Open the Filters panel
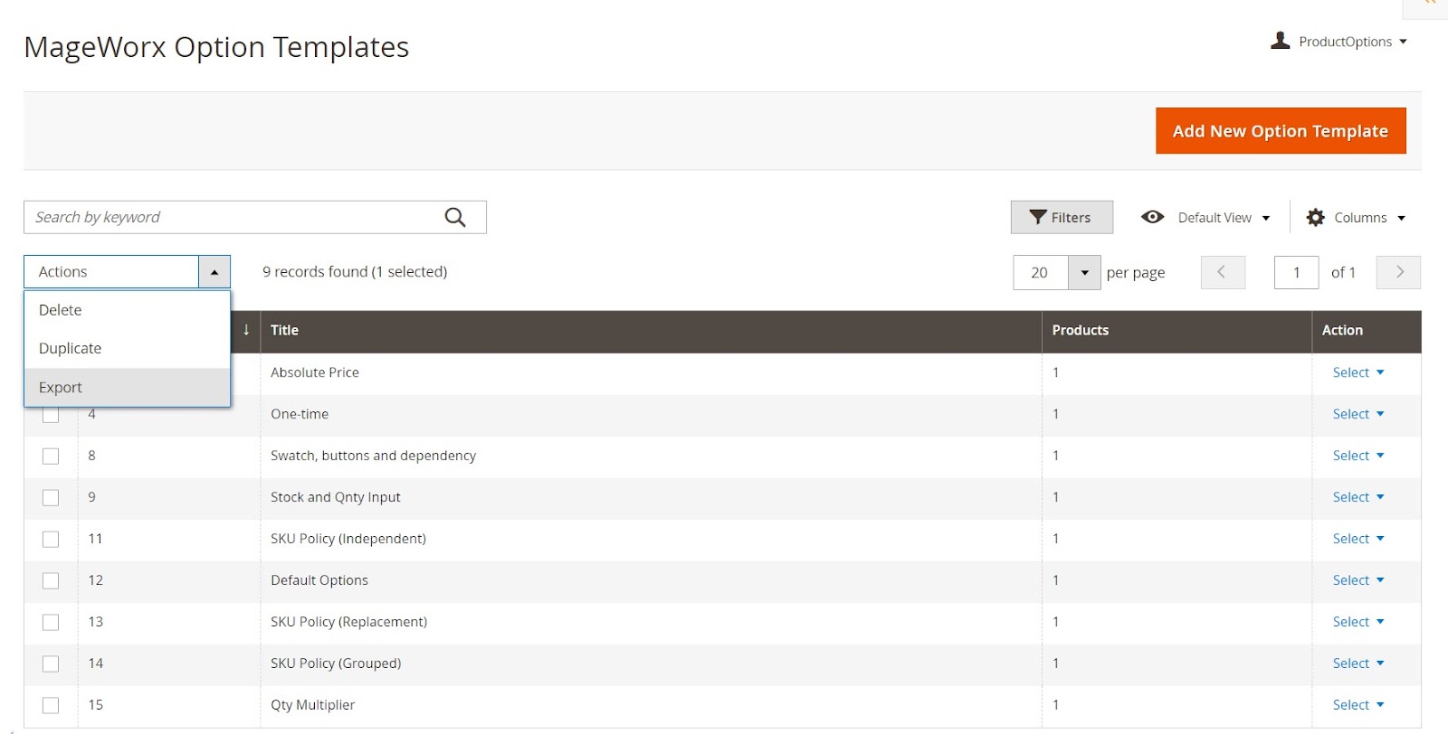This screenshot has width=1448, height=734. [x=1062, y=217]
